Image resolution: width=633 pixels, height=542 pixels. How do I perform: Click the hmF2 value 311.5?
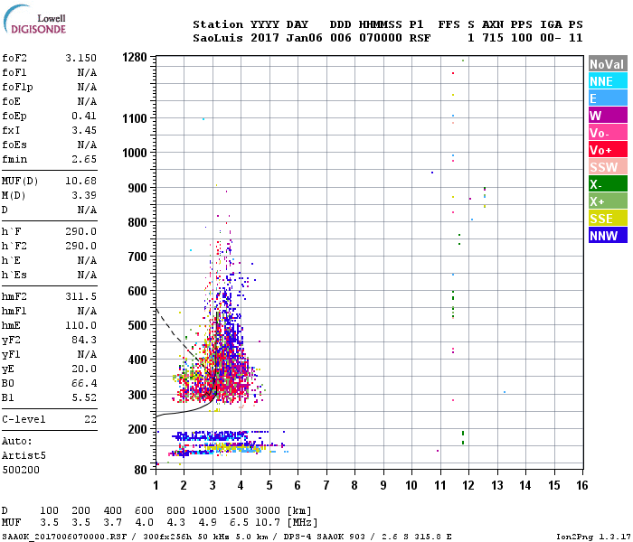(x=81, y=296)
